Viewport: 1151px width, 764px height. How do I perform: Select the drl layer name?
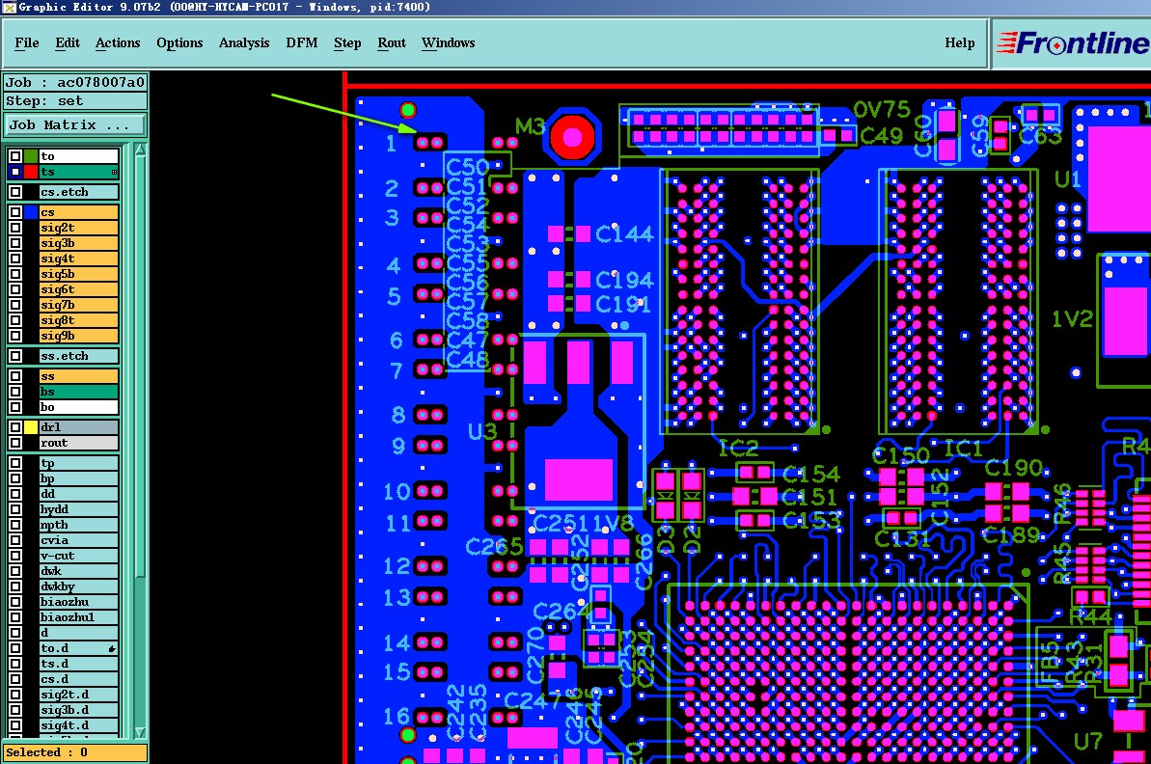pyautogui.click(x=78, y=427)
